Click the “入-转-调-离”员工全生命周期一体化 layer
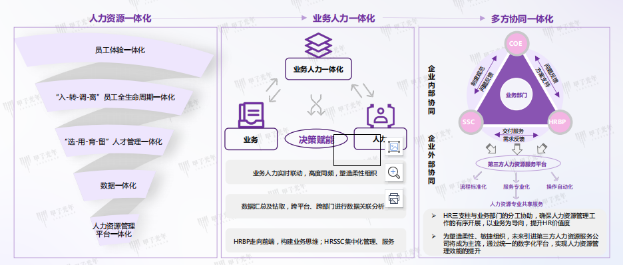 coord(115,97)
